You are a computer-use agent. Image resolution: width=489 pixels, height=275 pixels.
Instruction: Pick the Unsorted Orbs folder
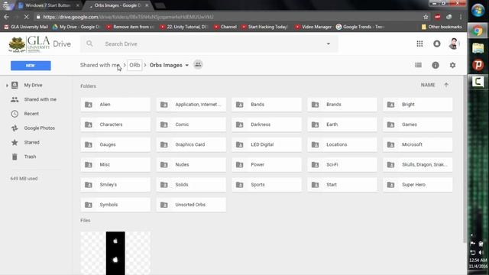pyautogui.click(x=191, y=205)
